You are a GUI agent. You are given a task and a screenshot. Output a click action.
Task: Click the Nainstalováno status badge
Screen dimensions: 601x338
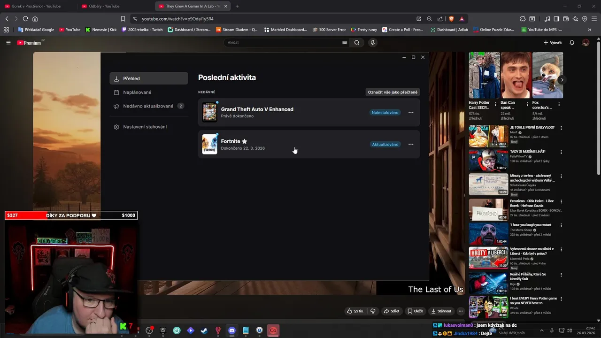[x=385, y=113]
